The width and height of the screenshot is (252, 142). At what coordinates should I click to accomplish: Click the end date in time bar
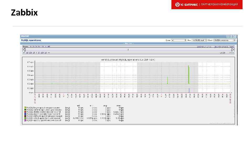tap(222, 47)
